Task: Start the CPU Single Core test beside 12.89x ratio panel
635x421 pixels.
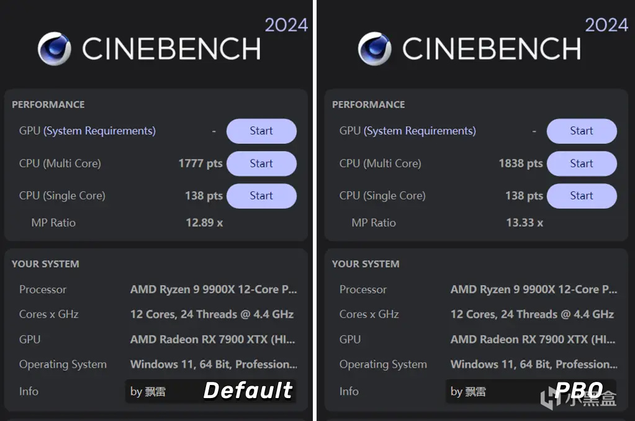Action: coord(261,196)
